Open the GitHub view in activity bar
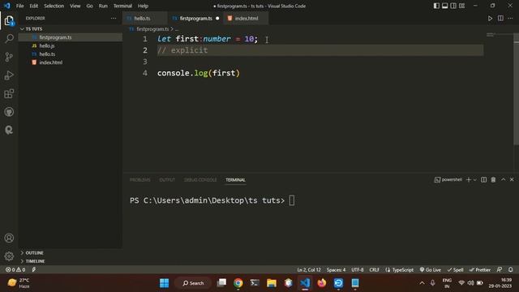This screenshot has height=292, width=519. point(9,112)
